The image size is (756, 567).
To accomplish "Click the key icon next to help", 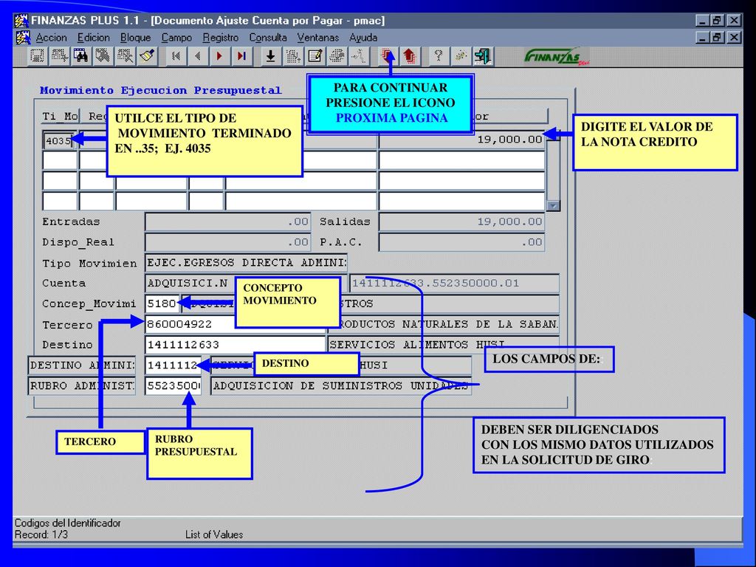I will tap(460, 56).
